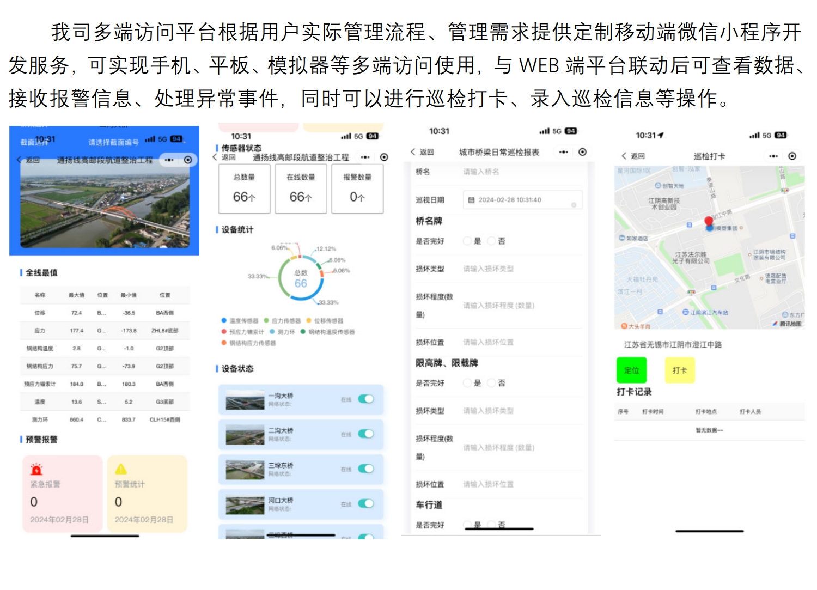The image size is (817, 590).
Task: Open the 巡视日期 date picker field
Action: (522, 200)
